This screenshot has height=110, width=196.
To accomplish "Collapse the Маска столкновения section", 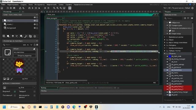I will coord(3,83).
